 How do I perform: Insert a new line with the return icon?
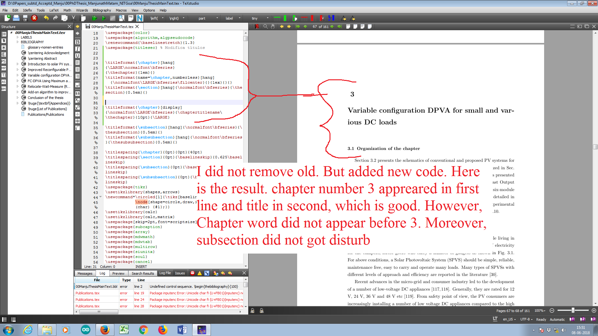pos(78,85)
